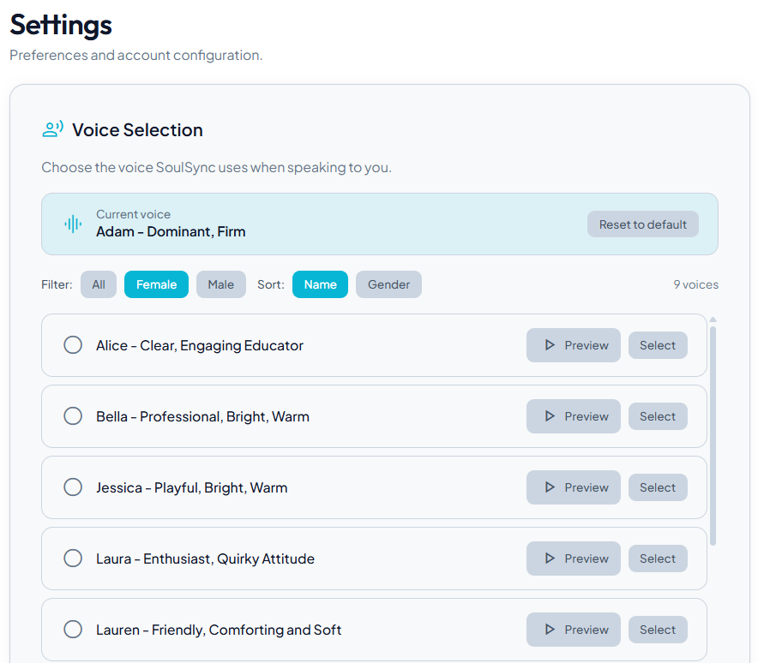Filter voices by Female
The width and height of the screenshot is (758, 663).
coord(156,284)
